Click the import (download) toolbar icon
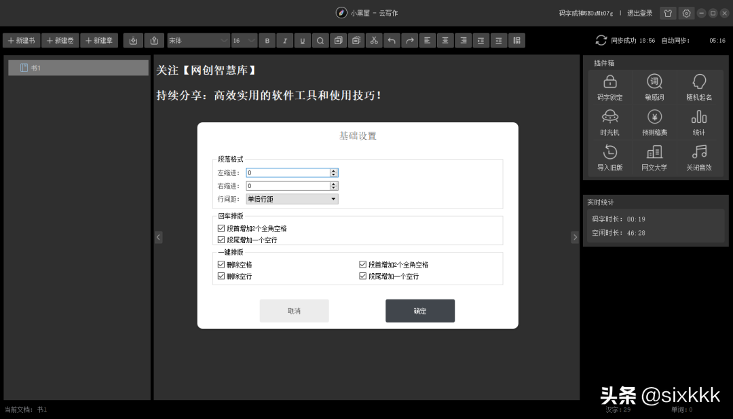Image resolution: width=733 pixels, height=419 pixels. (x=133, y=41)
